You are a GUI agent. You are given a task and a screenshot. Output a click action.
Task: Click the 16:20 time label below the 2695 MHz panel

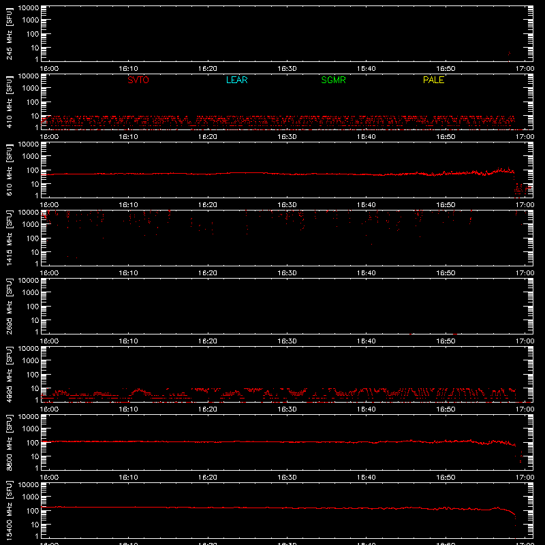[208, 341]
